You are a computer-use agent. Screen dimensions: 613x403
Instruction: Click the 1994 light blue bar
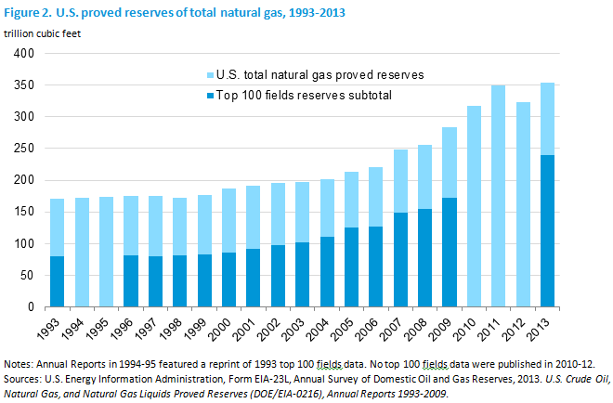(x=82, y=253)
